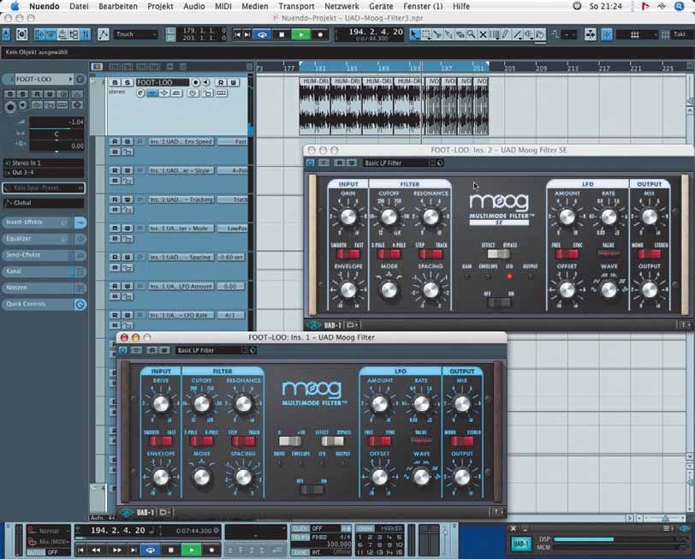Click the FOOT-LOO track name field
Screen dimensions: 695x559
click(162, 82)
